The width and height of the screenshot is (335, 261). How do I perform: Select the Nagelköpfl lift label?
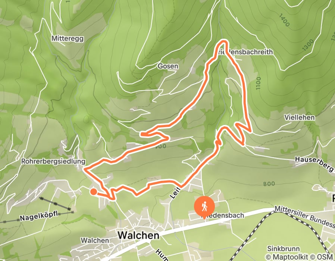39,216
